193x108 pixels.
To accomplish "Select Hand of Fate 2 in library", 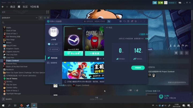I will pos(12,33).
